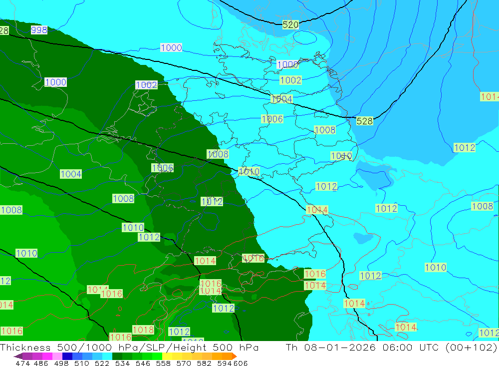Screen dimensions: 499x366
Task: Click the 606 legend value
Action: [x=240, y=363]
